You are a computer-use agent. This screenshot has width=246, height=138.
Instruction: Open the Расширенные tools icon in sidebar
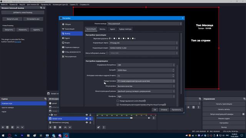(x=63, y=56)
